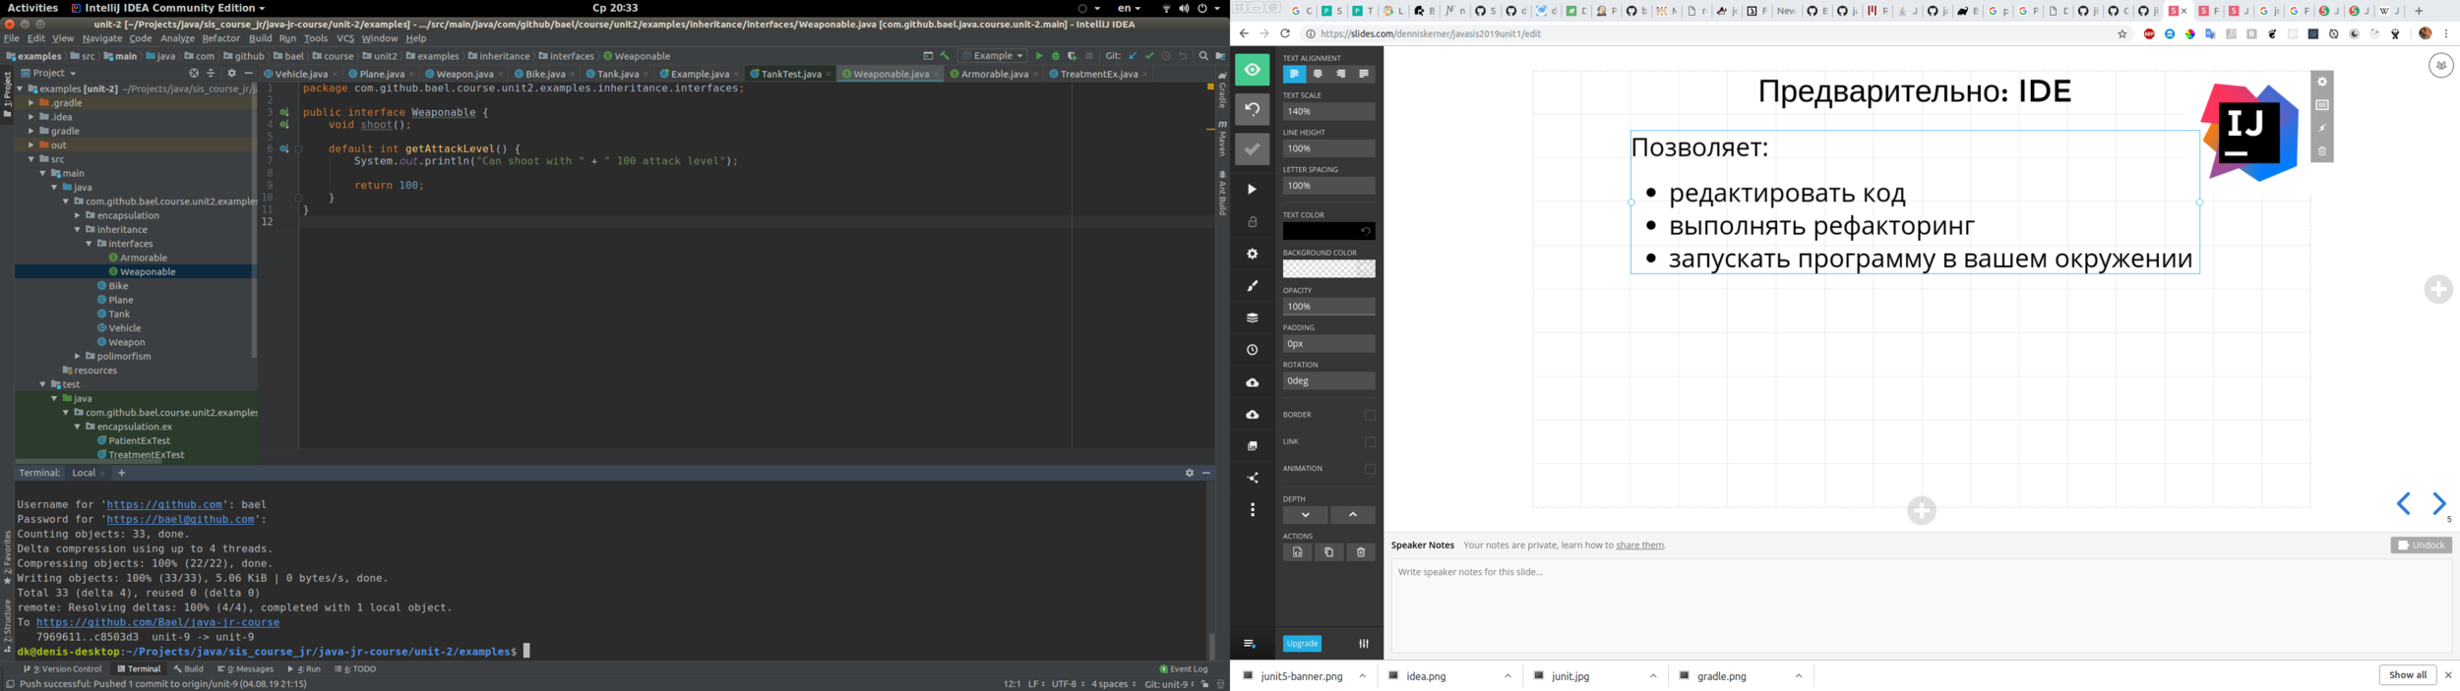
Task: Click speaker notes text area
Action: [x=1921, y=605]
